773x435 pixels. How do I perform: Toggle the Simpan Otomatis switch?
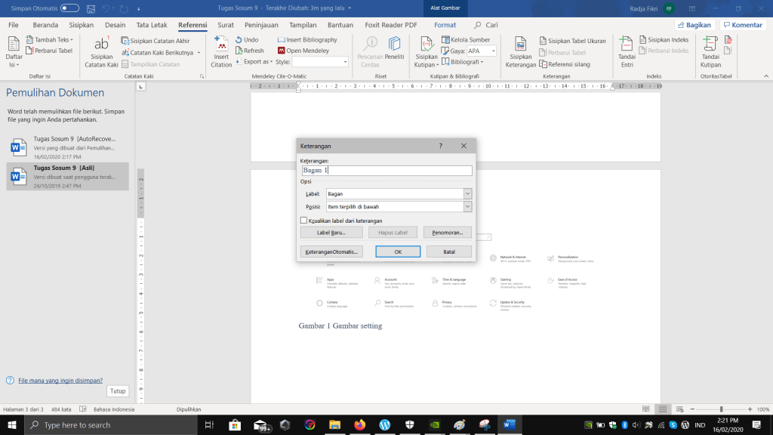tap(69, 8)
